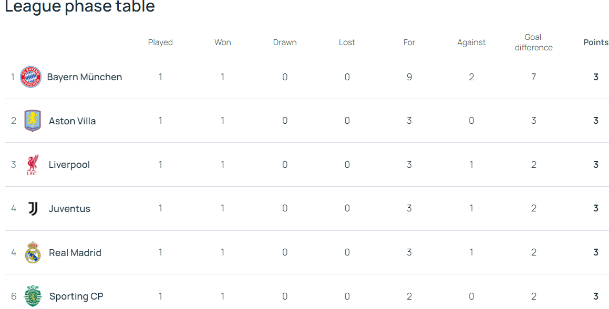This screenshot has height=309, width=609.
Task: Click the Sporting CP crest
Action: 33,296
